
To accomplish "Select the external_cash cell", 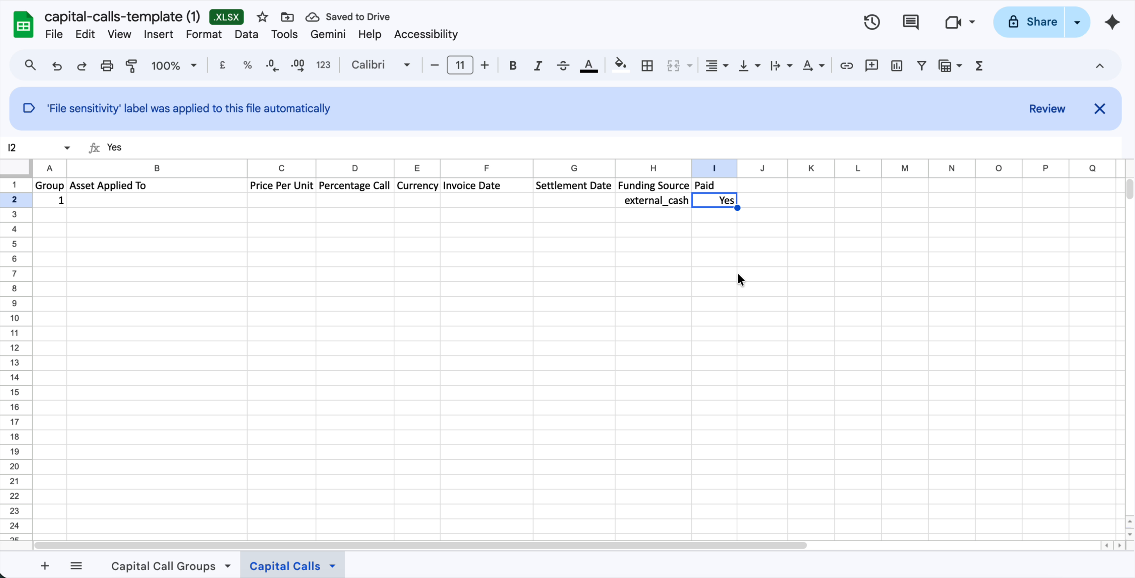I will coord(653,200).
